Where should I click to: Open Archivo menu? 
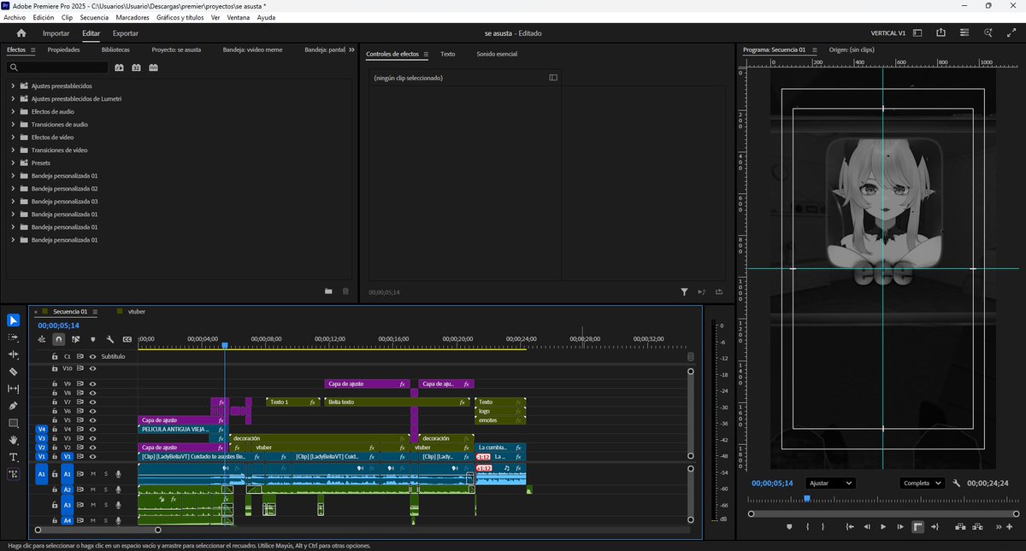(15, 17)
